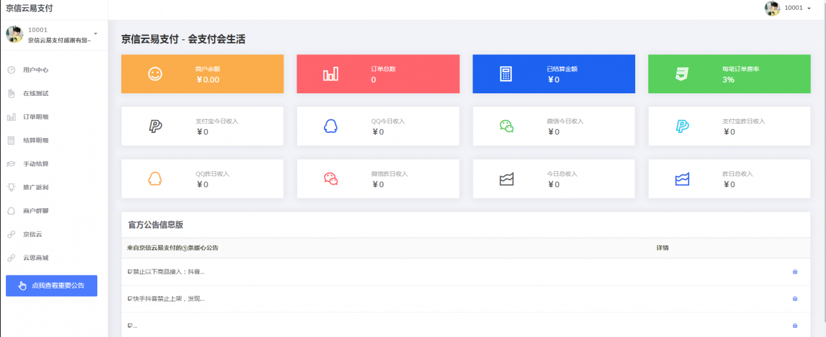Open 订单明细 in the sidebar menu
Screen dimensions: 826x337
(36, 117)
